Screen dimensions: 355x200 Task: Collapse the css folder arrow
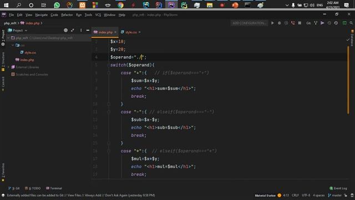(13, 45)
